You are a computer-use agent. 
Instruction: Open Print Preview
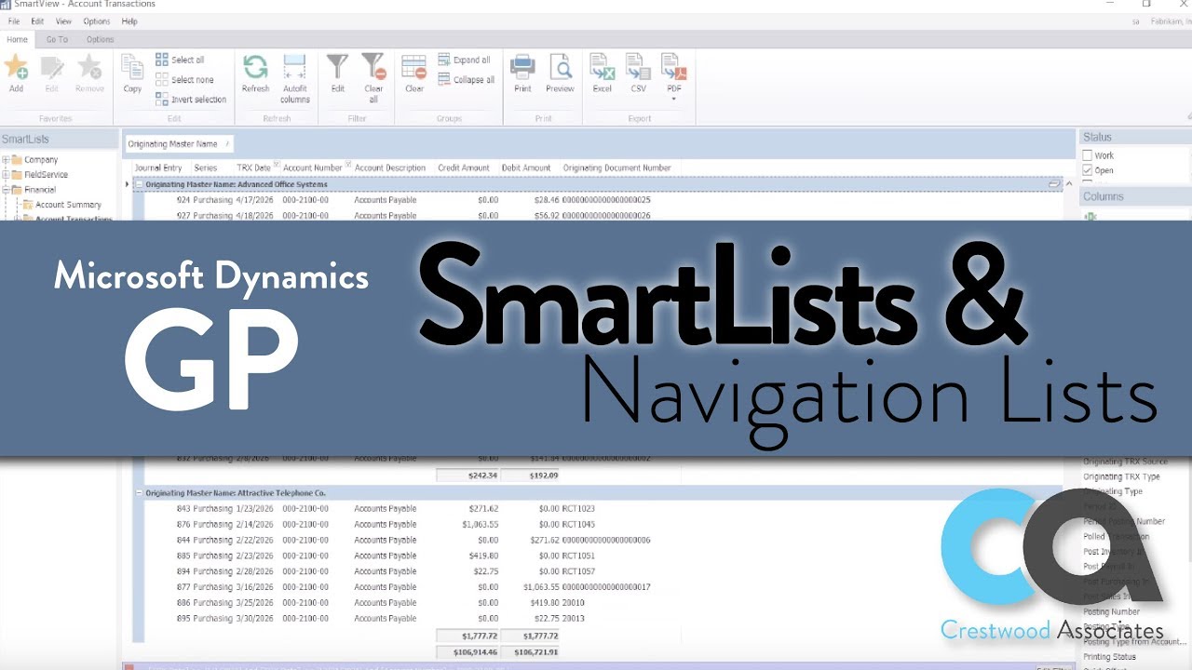560,74
